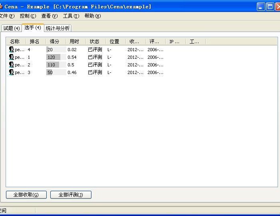Viewport: 280px width, 216px height.
Task: Click the 全部评测(J) button
Action: click(x=71, y=195)
